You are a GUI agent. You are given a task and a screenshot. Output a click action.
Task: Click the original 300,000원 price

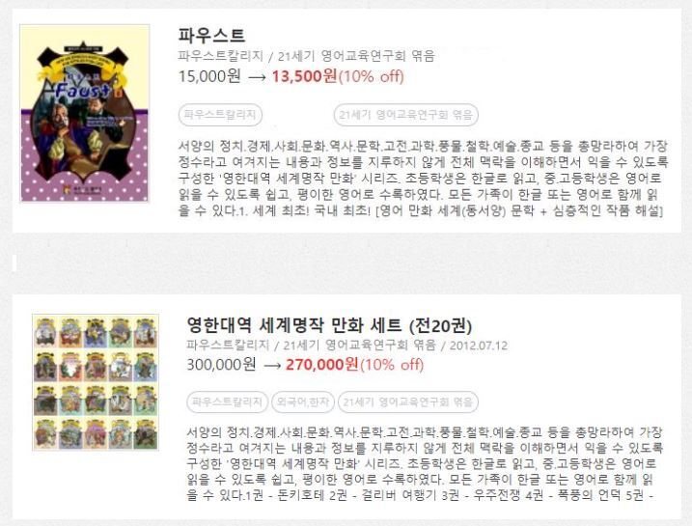coord(221,365)
